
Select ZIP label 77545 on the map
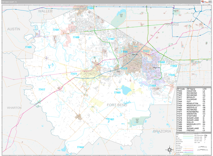pos(171,75)
